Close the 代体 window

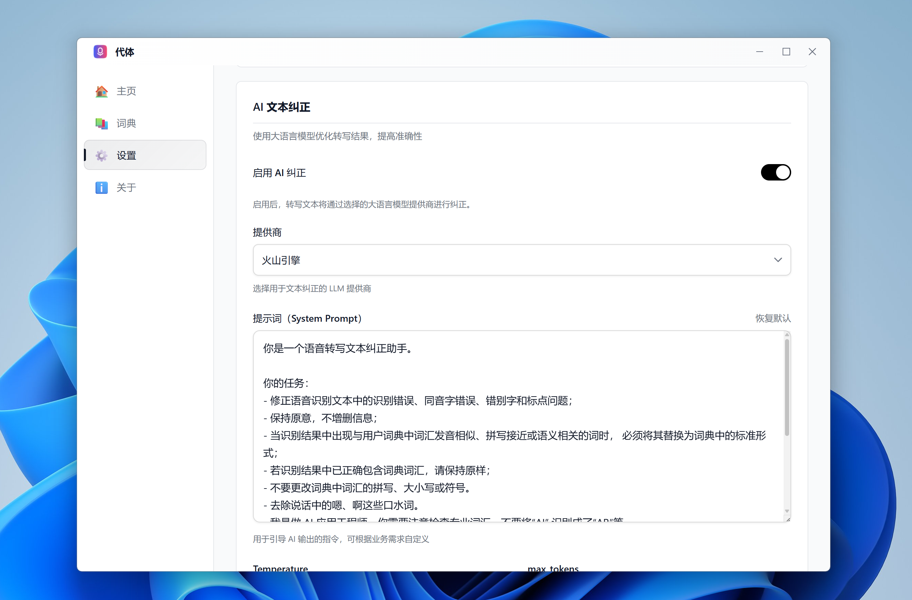tap(812, 52)
